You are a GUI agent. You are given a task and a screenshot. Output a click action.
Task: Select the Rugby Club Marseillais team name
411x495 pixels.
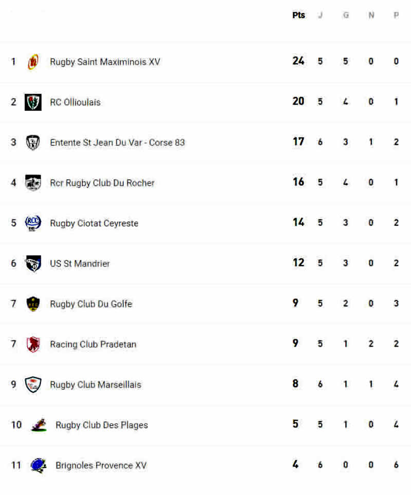(96, 385)
